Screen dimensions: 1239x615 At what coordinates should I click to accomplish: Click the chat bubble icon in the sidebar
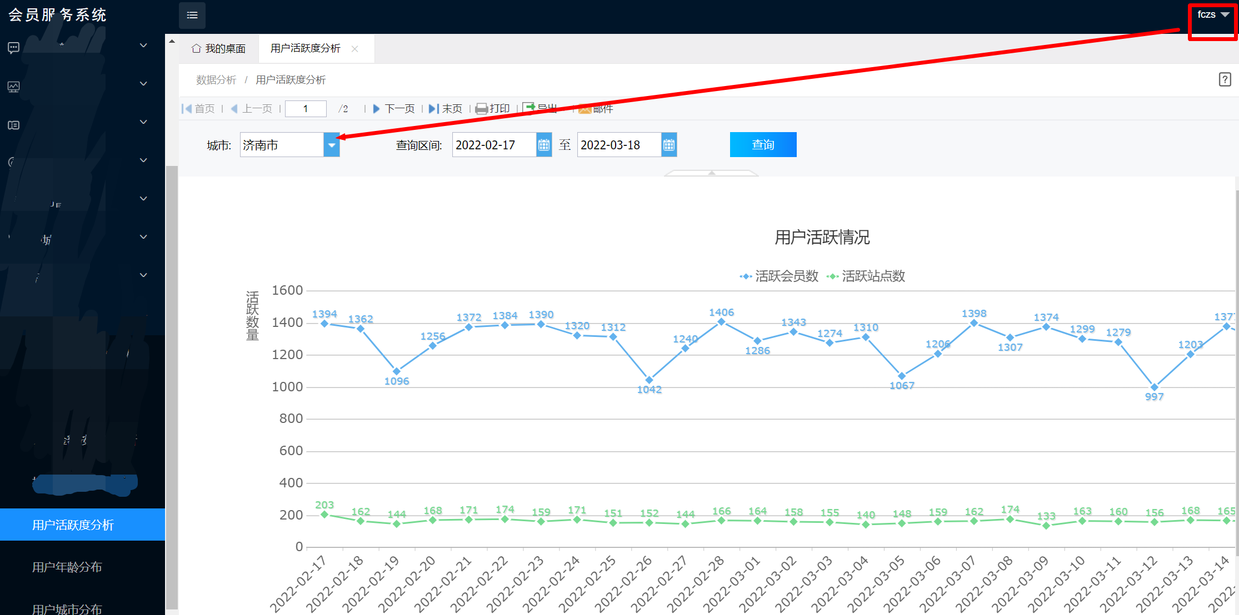[x=14, y=47]
